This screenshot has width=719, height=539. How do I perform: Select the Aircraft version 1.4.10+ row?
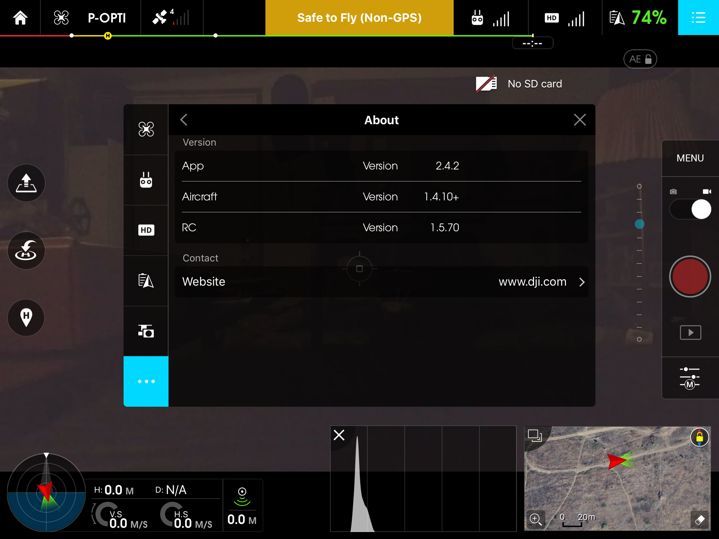click(382, 197)
